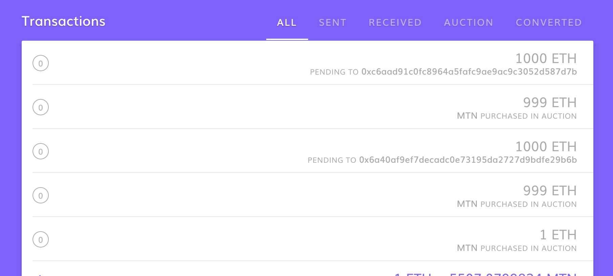Screen dimensions: 613x276
Task: Click the status circle beside the 1 ETH auction purchase
Action: [41, 239]
